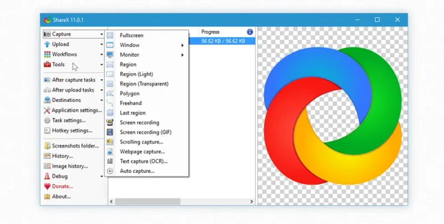Select Screen recording (GIF) menu entry

pyautogui.click(x=147, y=132)
